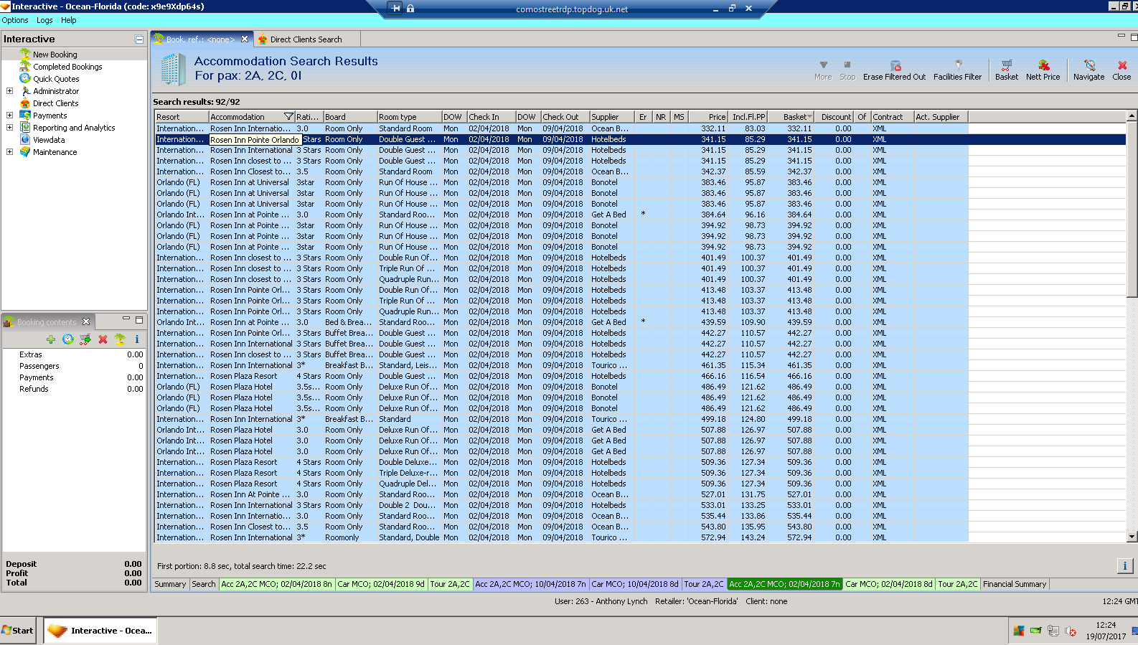
Task: Click the clock icon in Booking contents
Action: point(68,339)
